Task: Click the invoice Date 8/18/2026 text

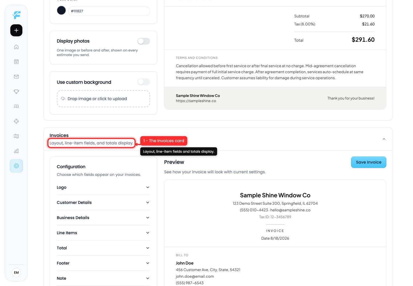Action: 275,238
